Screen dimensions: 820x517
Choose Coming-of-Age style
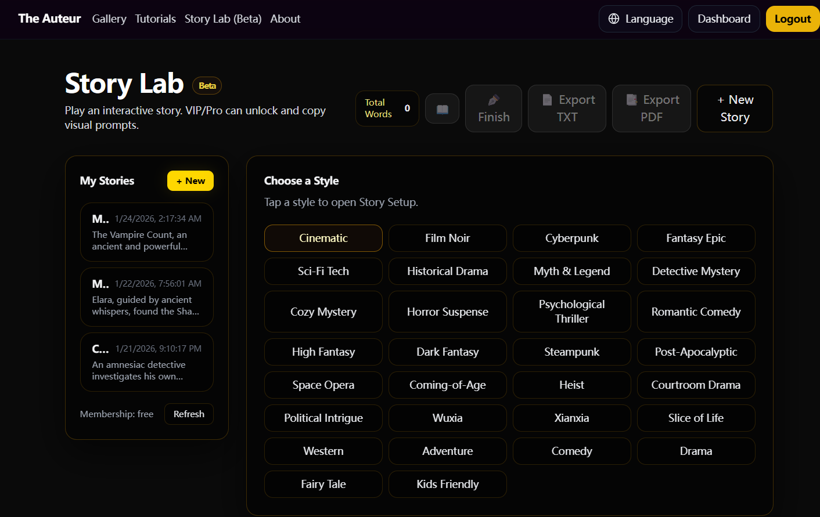[448, 385]
